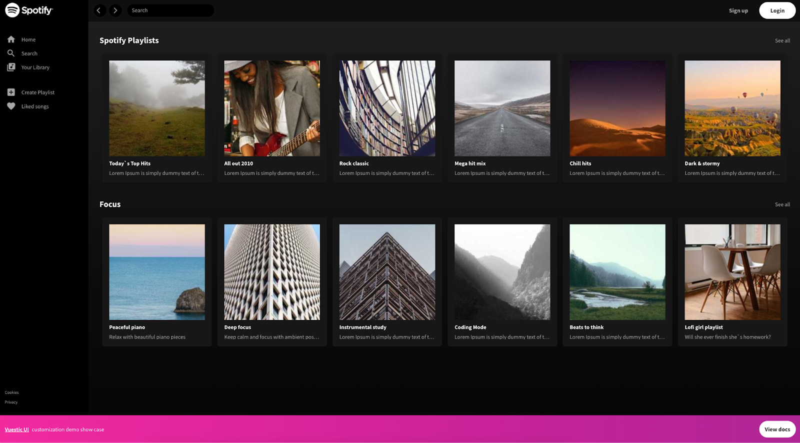
Task: Open Chill hits desert dune cover
Action: point(617,108)
